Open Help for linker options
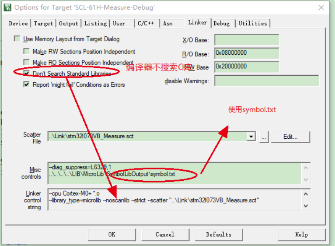The height and width of the screenshot is (246, 335). [302, 235]
